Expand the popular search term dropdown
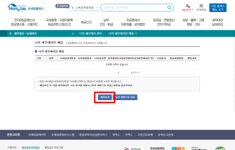This screenshot has height=150, width=235. (x=97, y=8)
